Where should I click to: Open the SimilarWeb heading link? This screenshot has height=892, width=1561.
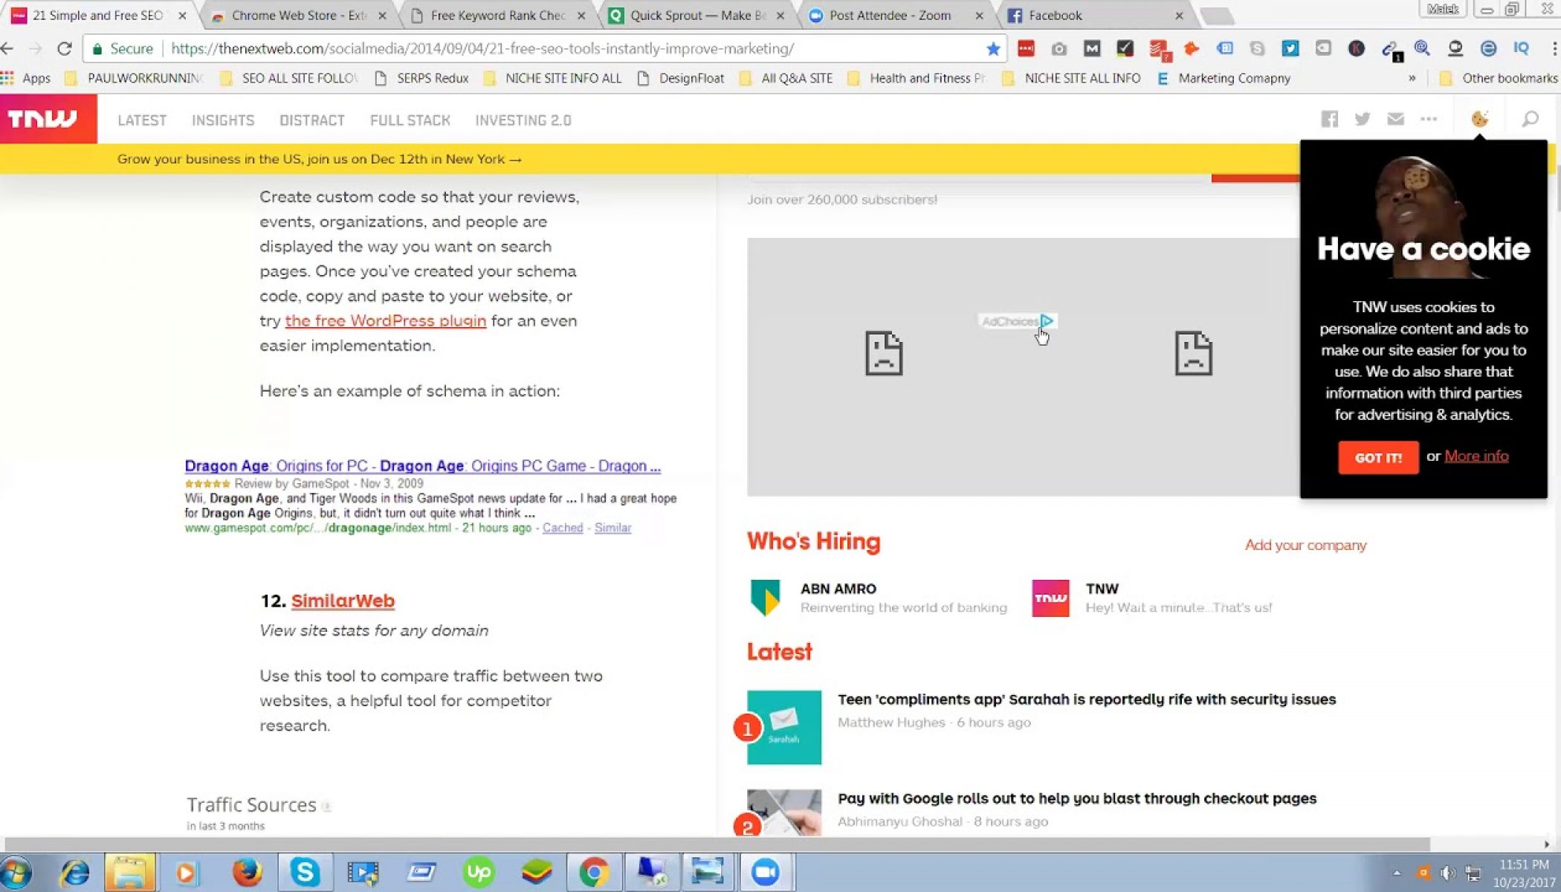[x=343, y=601]
